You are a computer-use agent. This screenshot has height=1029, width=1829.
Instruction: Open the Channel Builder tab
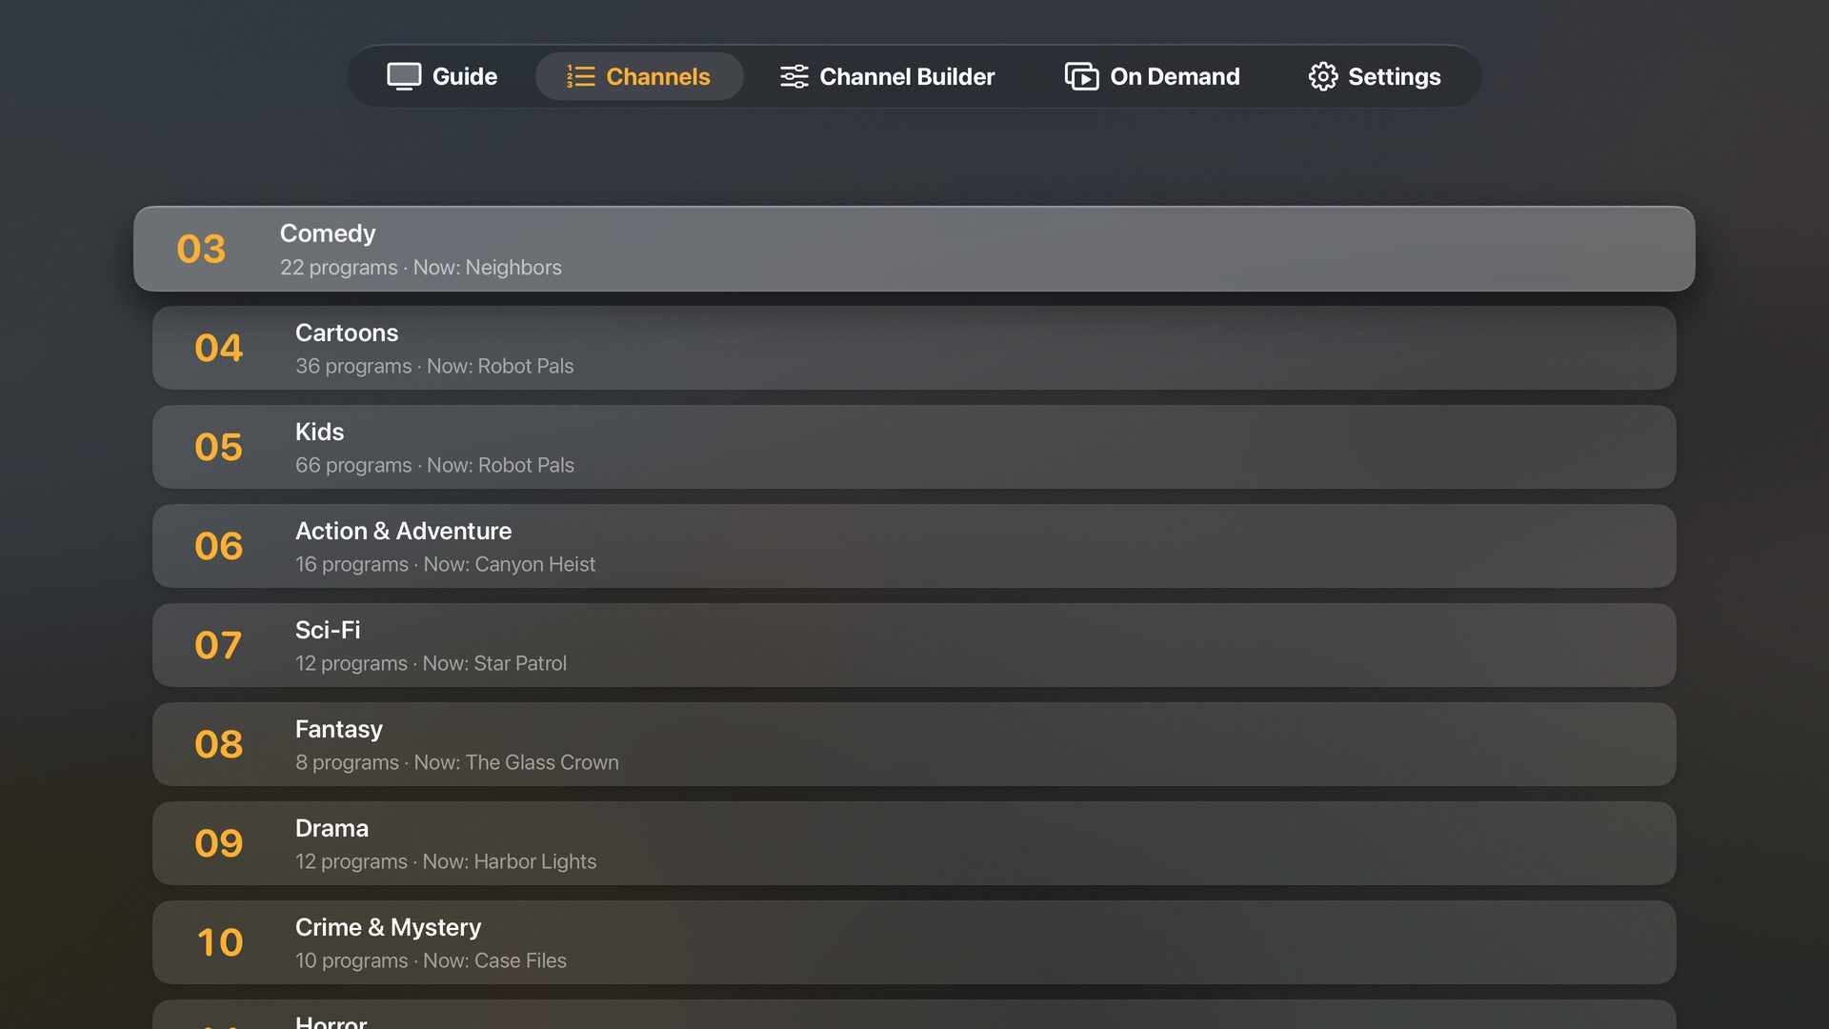pos(887,76)
